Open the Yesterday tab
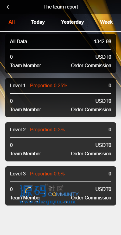 [x=72, y=22]
